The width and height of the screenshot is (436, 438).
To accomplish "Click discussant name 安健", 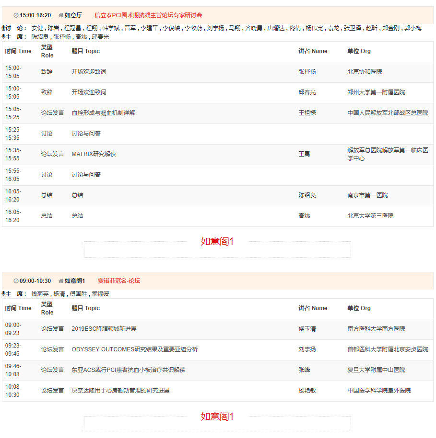I will coord(37,28).
